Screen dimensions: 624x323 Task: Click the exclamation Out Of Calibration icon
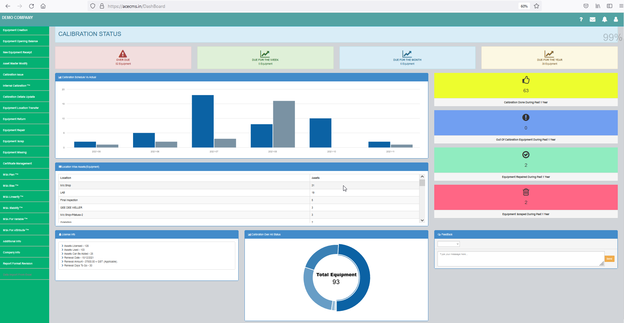click(x=526, y=117)
